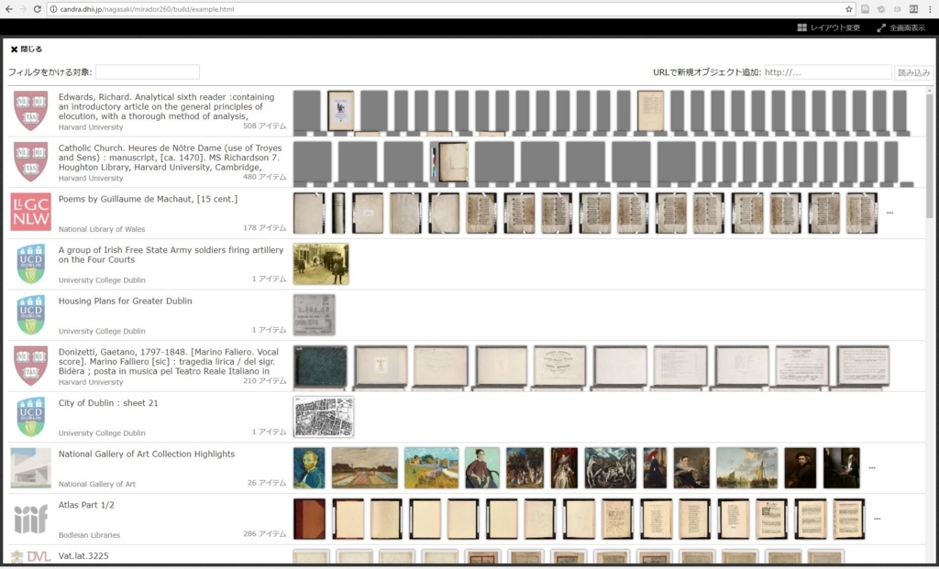Click UCD logo for Irish Free State Army
This screenshot has height=569, width=939.
click(30, 263)
